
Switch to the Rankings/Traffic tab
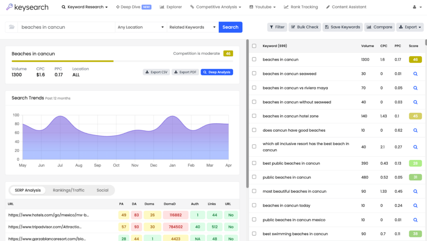pos(69,190)
